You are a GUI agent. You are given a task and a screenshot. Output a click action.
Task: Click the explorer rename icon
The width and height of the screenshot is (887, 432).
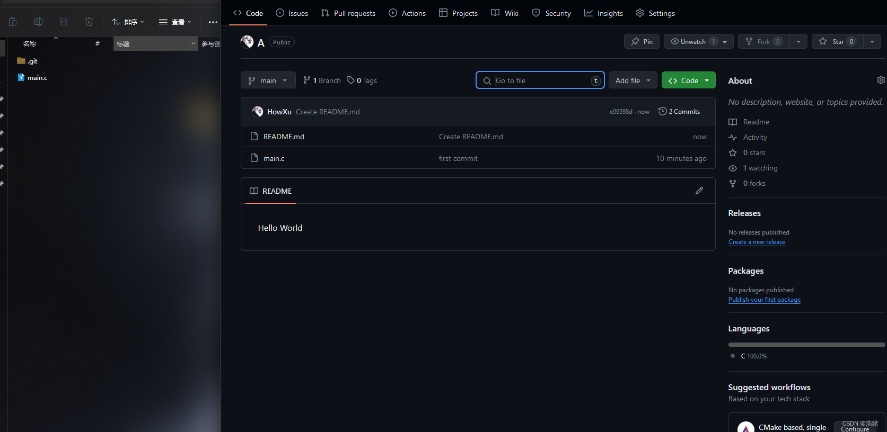(x=38, y=22)
